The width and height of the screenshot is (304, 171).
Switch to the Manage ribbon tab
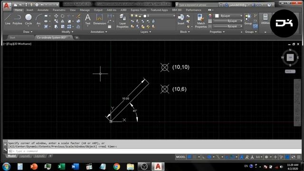[x=85, y=10]
